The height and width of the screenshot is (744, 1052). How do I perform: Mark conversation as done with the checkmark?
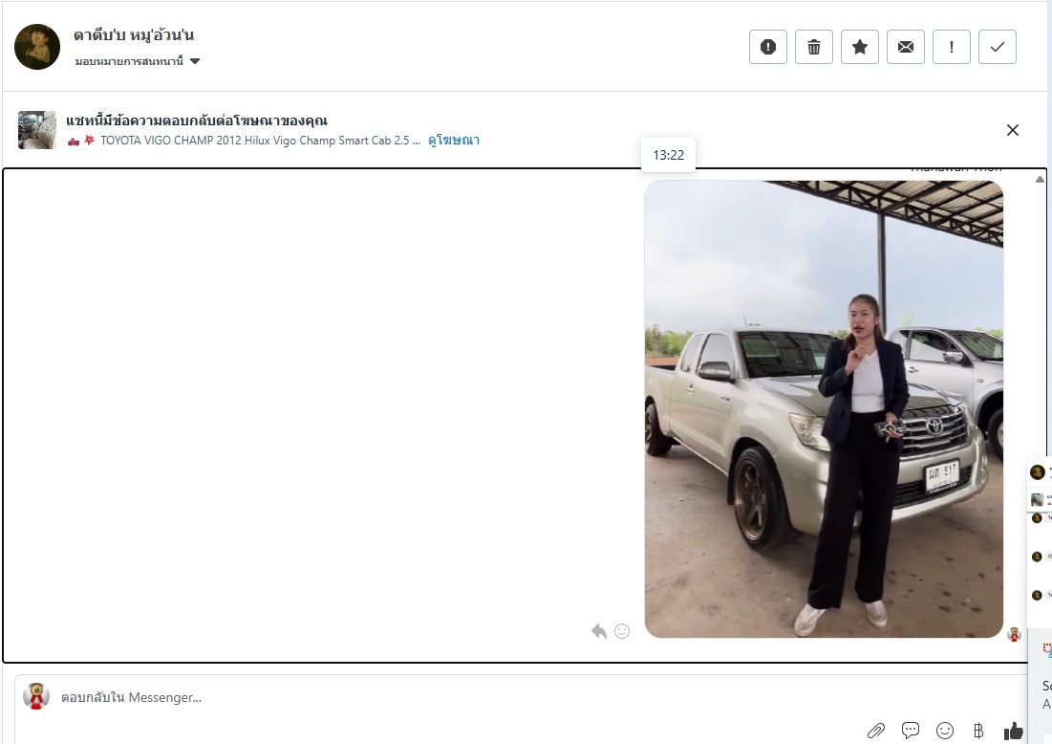997,47
